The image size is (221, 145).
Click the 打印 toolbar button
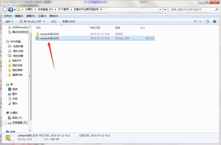tap(54, 22)
